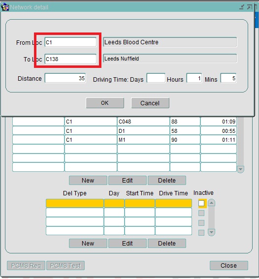Click the Distance input field

tap(65, 78)
